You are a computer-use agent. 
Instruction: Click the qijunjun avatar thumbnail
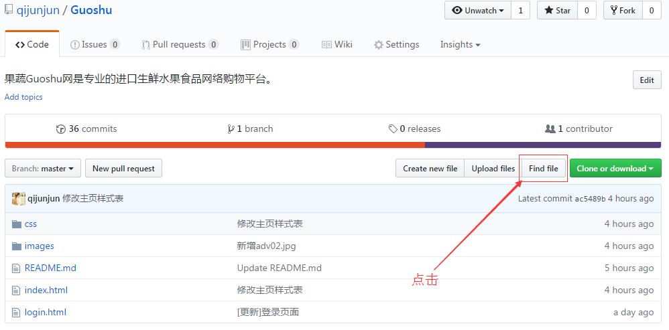[18, 198]
